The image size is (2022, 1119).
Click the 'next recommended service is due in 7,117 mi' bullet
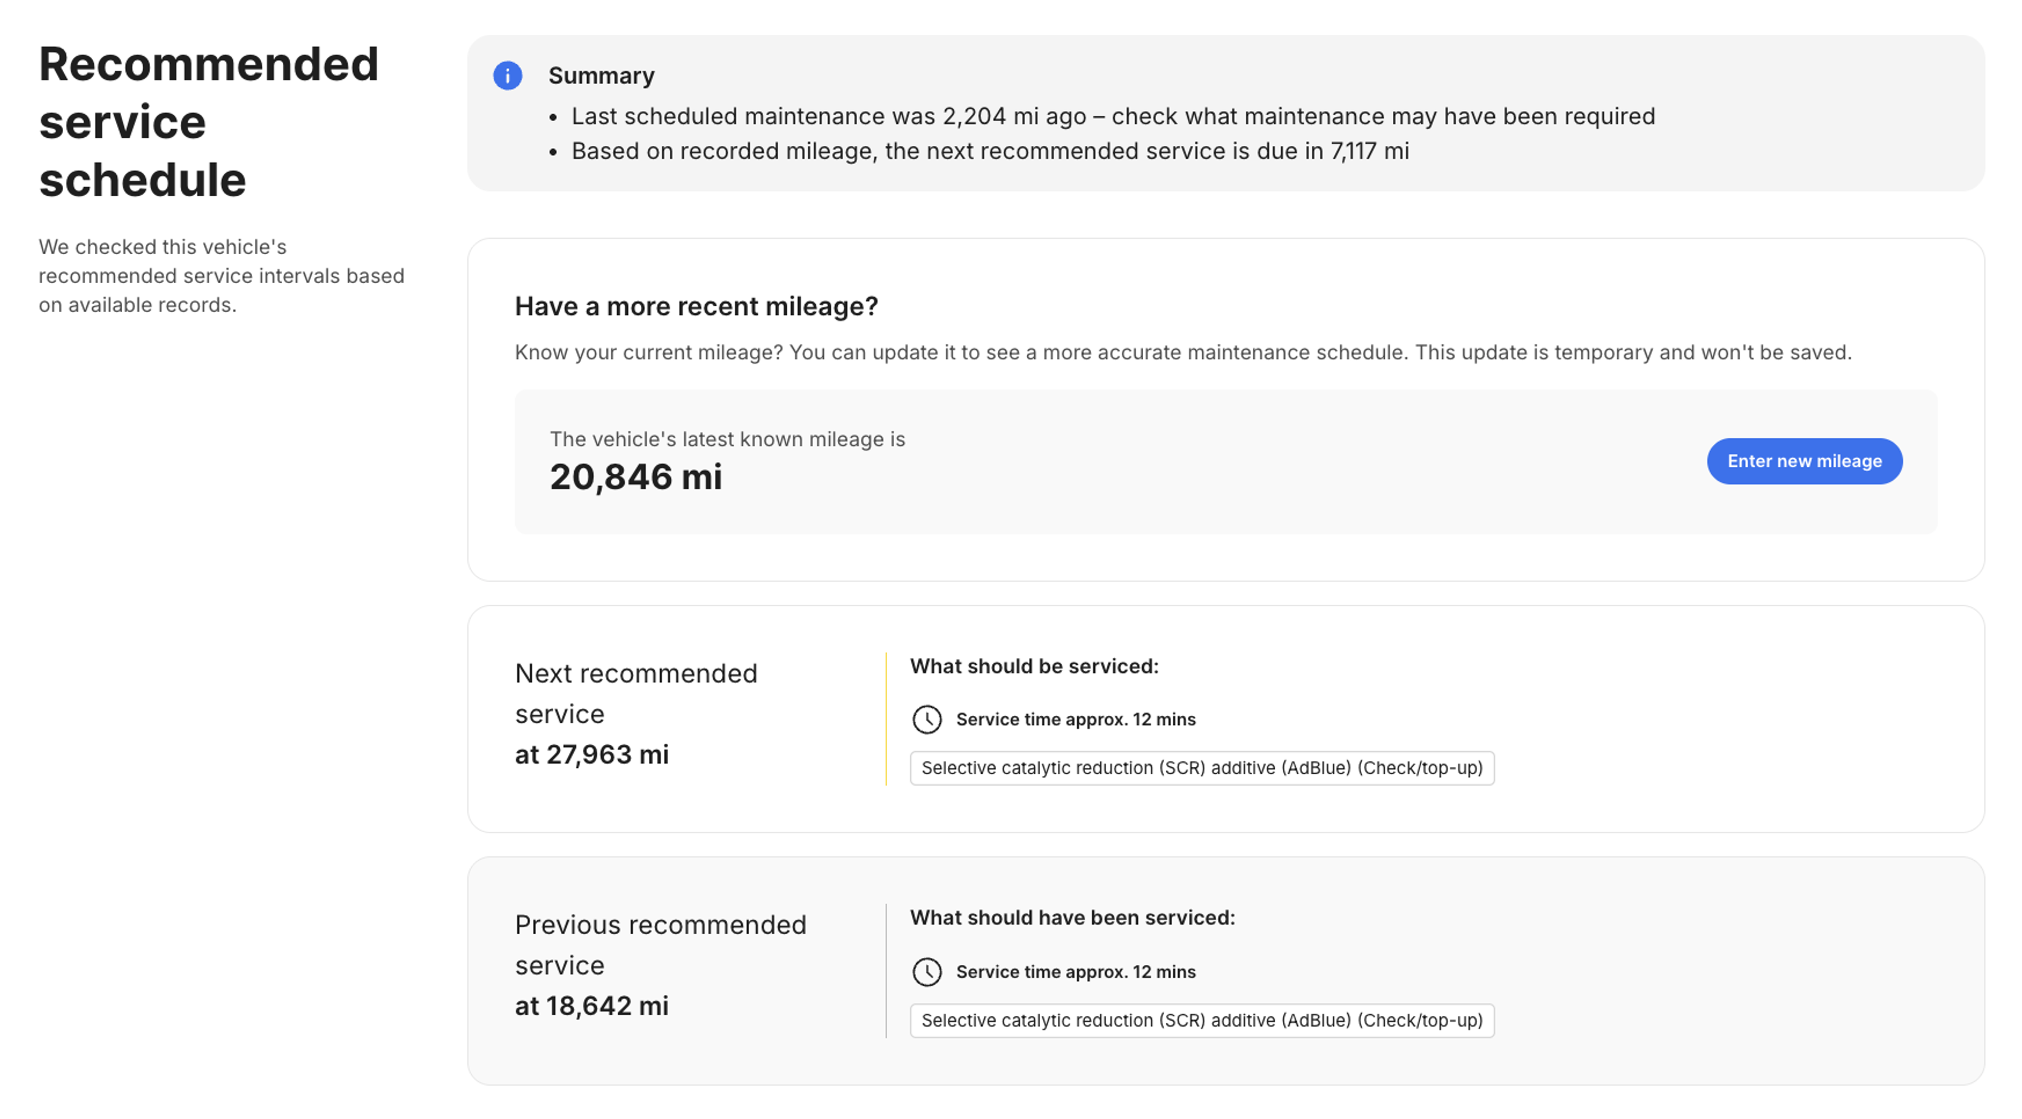990,151
